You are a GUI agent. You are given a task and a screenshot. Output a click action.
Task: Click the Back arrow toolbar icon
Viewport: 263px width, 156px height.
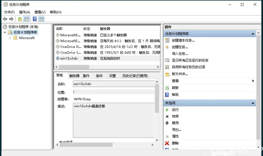(5, 19)
